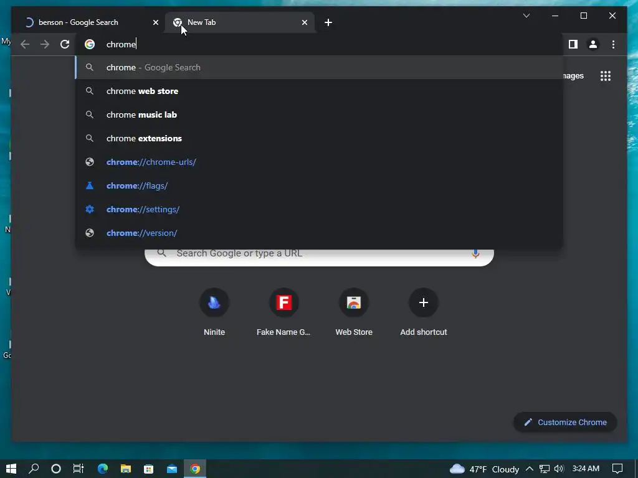Open the profile avatar menu
The height and width of the screenshot is (478, 638).
tap(593, 44)
